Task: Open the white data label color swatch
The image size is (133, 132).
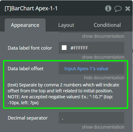Action: [64, 48]
